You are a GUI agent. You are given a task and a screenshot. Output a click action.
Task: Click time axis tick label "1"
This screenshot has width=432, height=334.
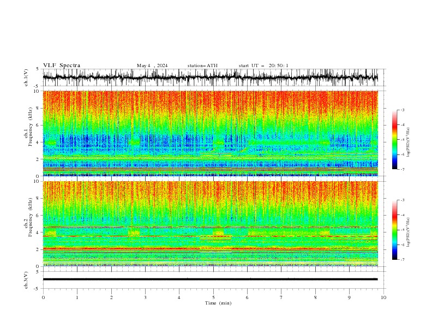[x=77, y=297]
